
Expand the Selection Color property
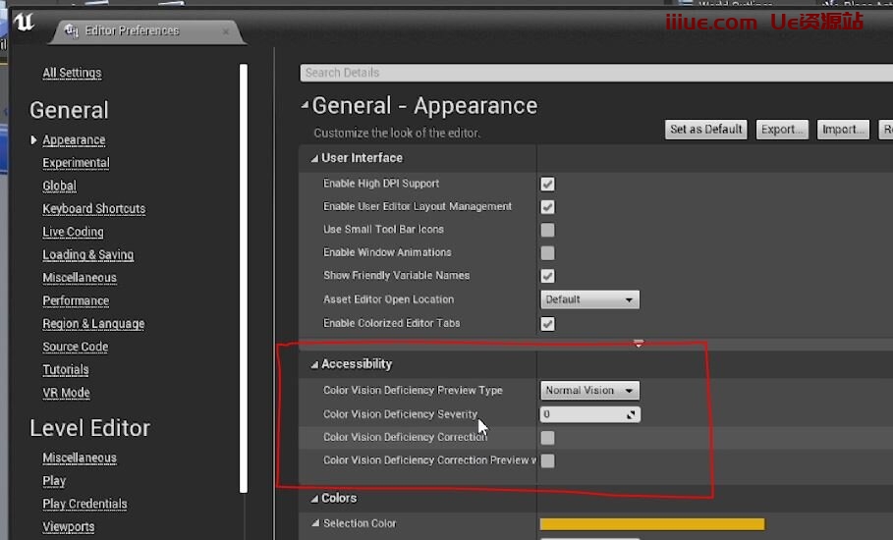315,524
